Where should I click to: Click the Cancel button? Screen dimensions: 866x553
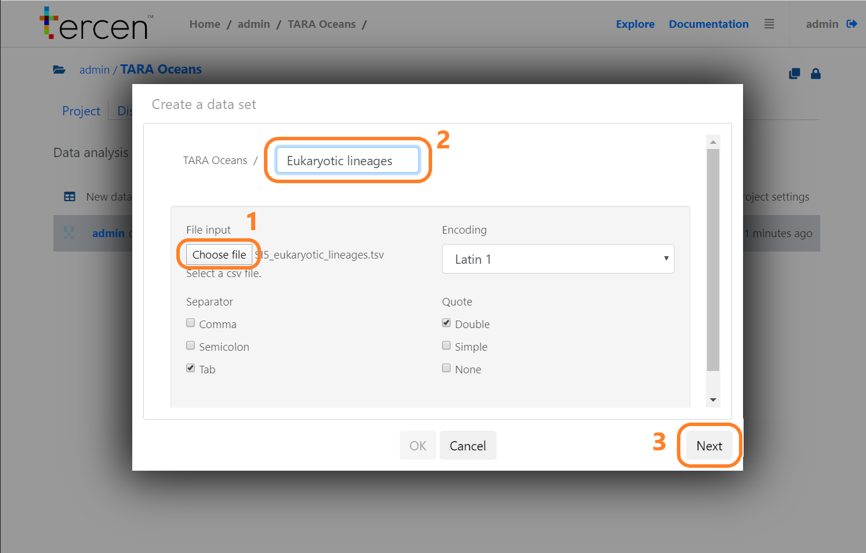[x=468, y=446]
